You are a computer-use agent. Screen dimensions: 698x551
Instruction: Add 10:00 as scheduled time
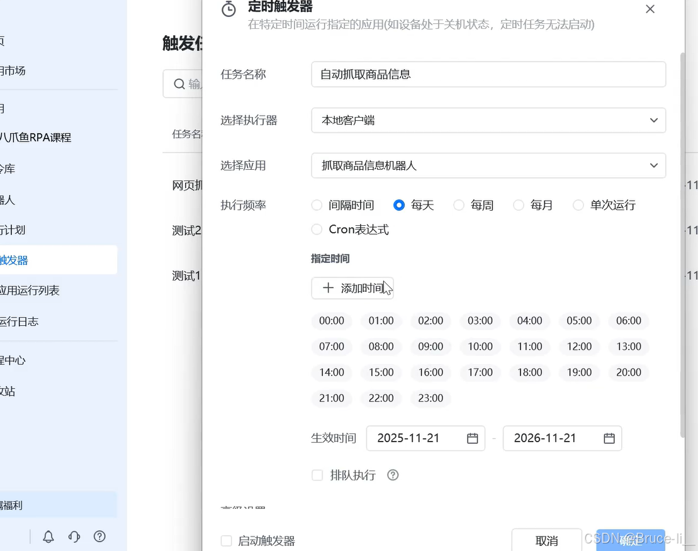(480, 347)
